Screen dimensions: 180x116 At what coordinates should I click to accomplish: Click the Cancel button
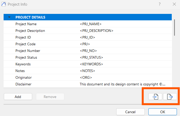point(130,112)
